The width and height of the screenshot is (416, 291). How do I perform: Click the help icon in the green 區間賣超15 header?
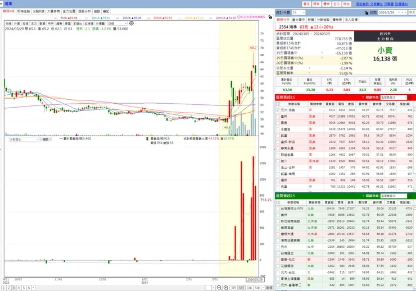[363, 196]
